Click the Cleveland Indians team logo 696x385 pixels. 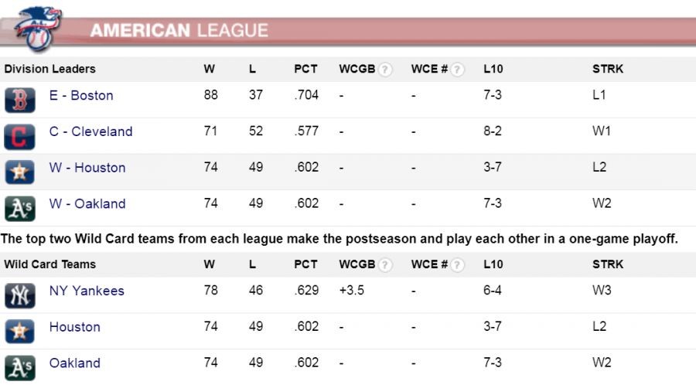[19, 137]
